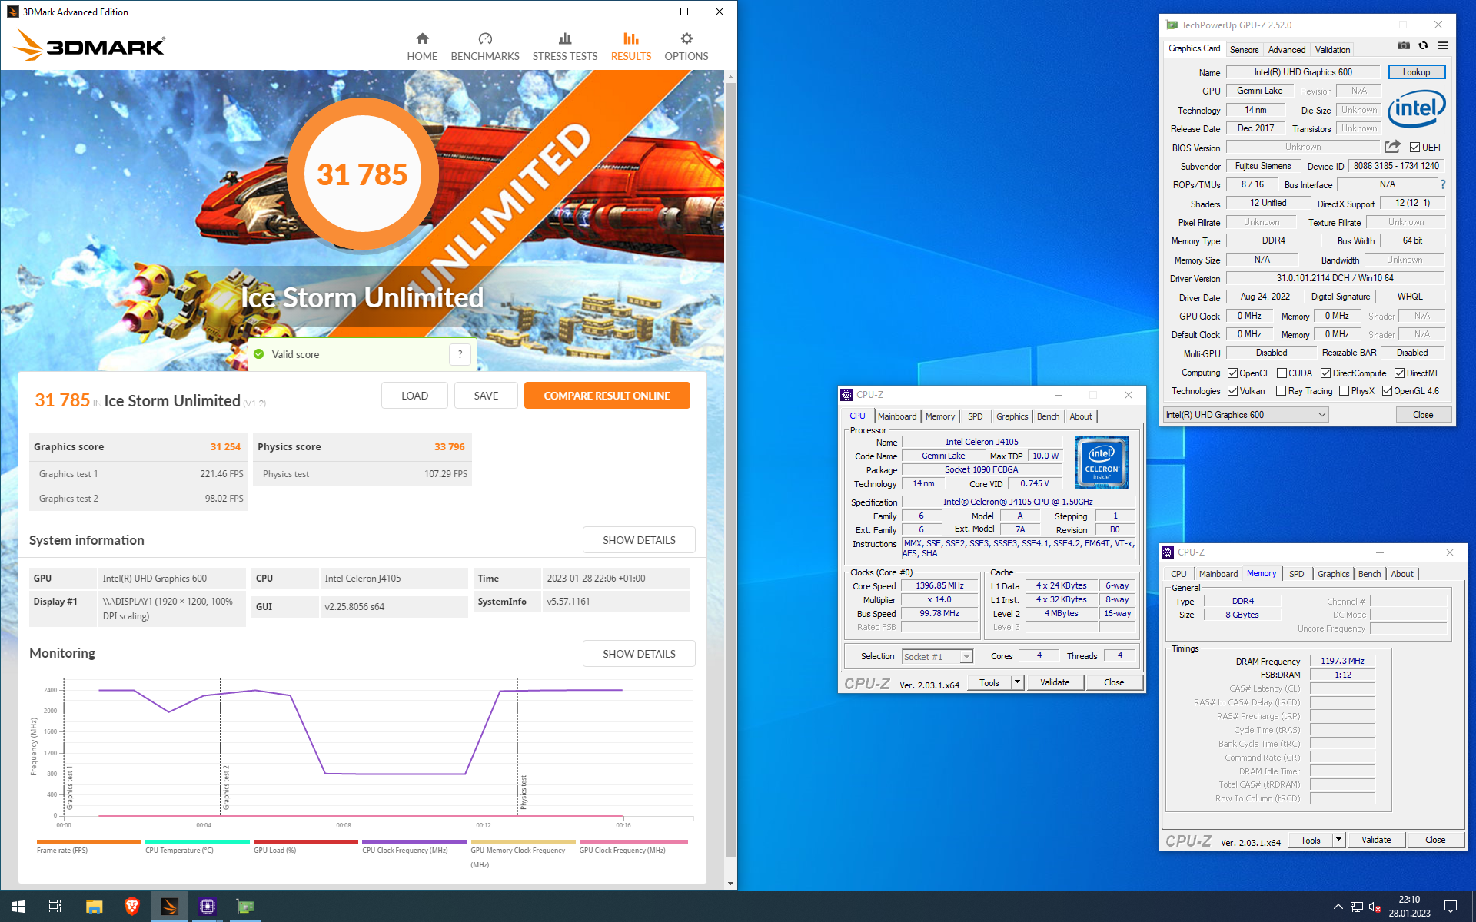Open the Windows Start menu
Screen dimensions: 1476x922
click(18, 907)
